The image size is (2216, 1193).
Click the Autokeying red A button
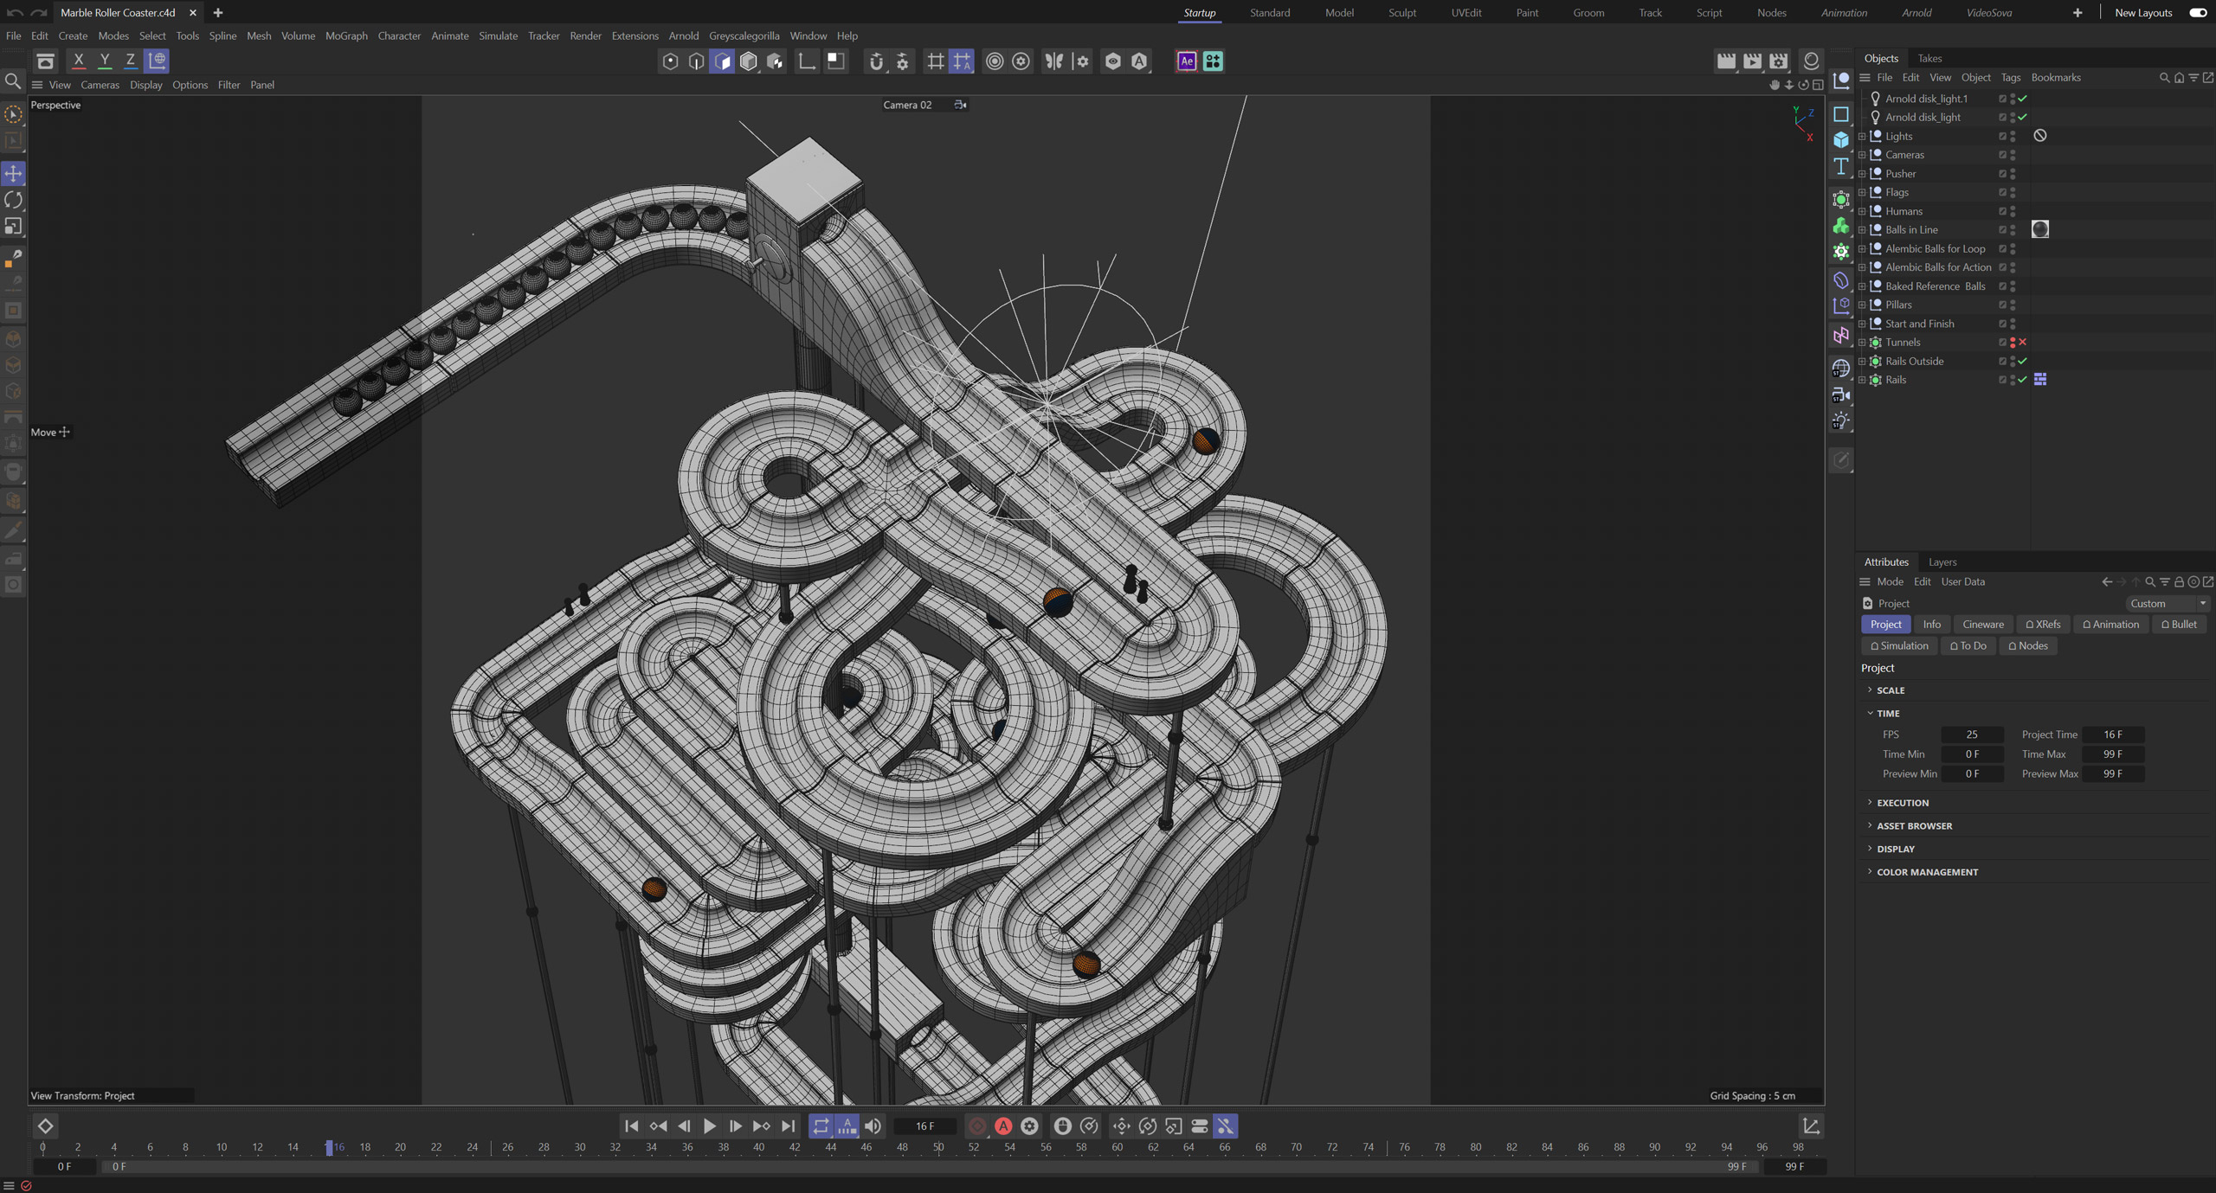click(1003, 1126)
